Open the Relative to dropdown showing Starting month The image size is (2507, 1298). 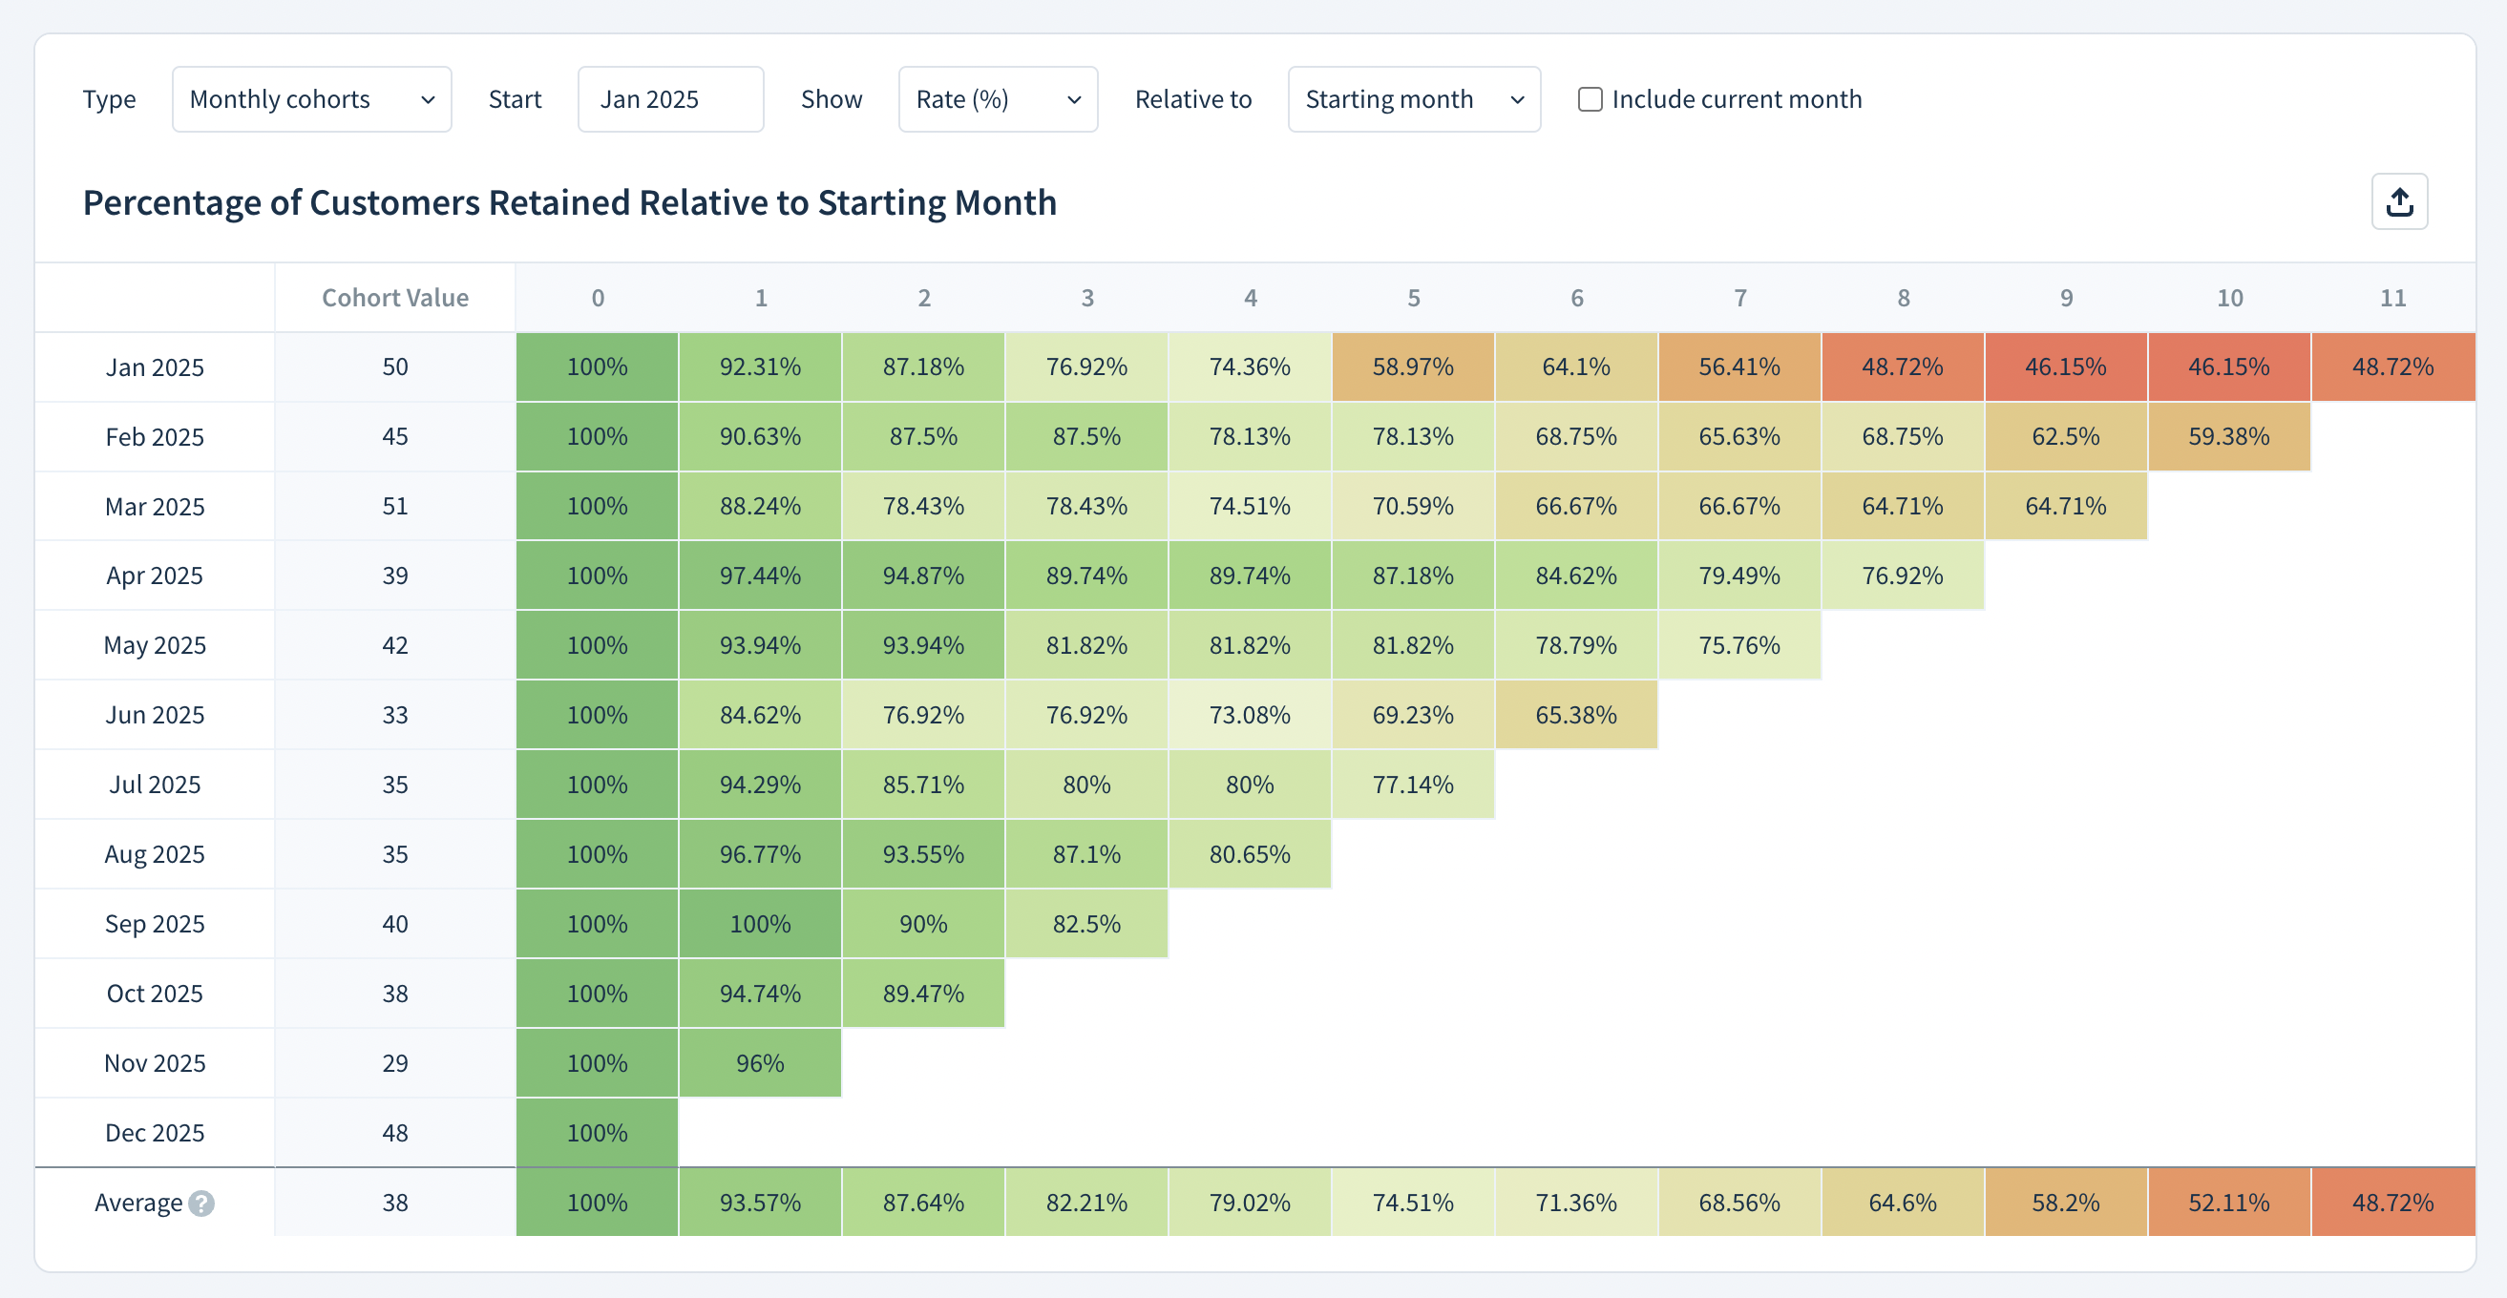[1413, 98]
